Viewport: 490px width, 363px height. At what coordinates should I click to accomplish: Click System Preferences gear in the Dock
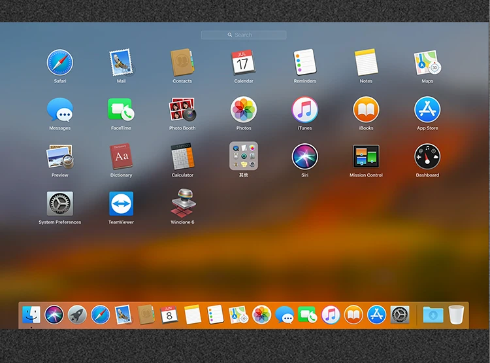[400, 315]
